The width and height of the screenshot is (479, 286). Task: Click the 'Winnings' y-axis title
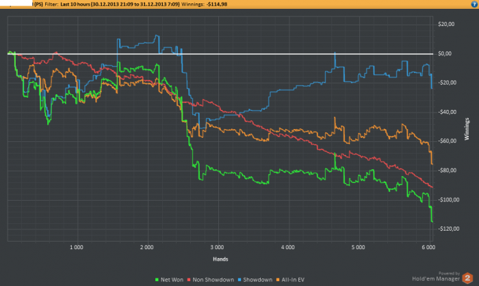(x=467, y=129)
